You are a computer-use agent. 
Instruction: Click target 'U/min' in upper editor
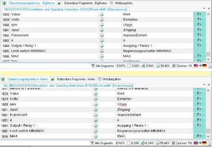click(x=127, y=25)
